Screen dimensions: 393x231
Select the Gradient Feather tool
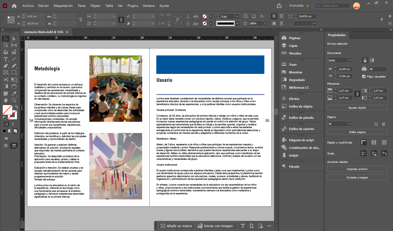[14, 86]
